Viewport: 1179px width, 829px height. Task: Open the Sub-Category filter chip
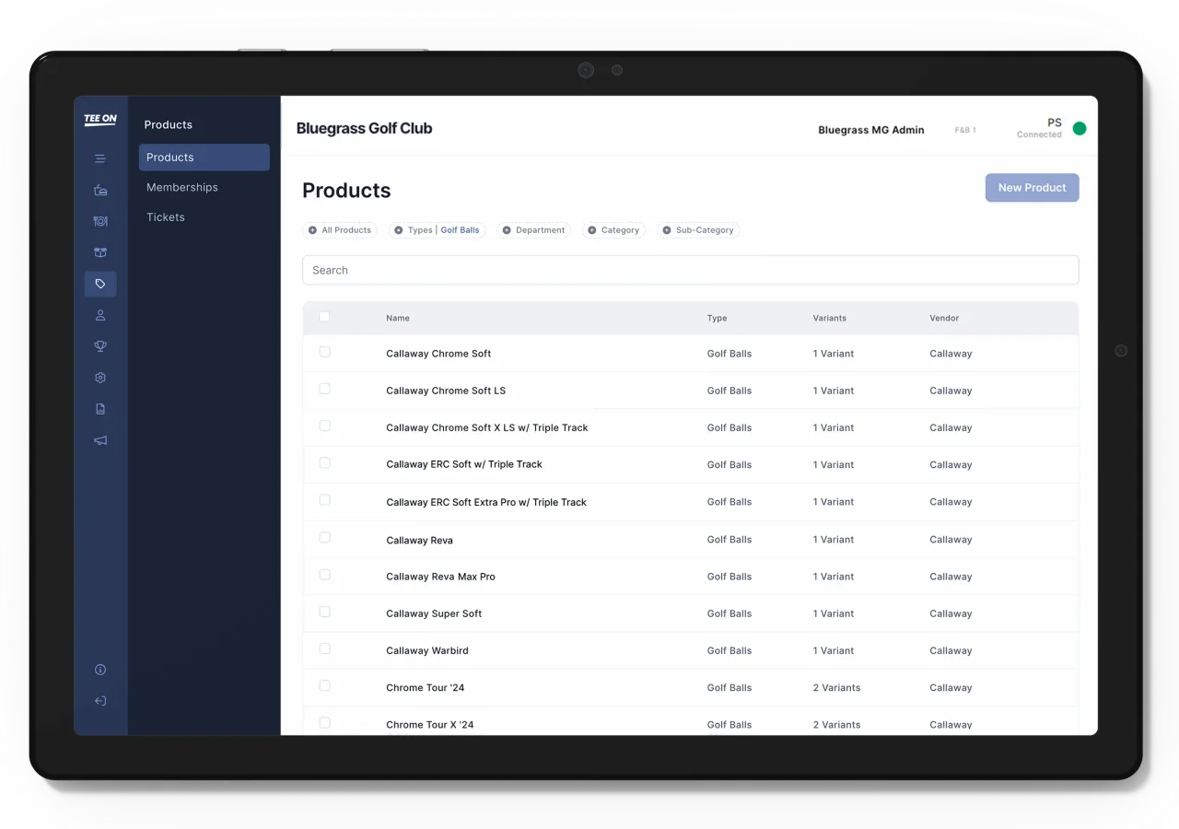click(x=698, y=230)
